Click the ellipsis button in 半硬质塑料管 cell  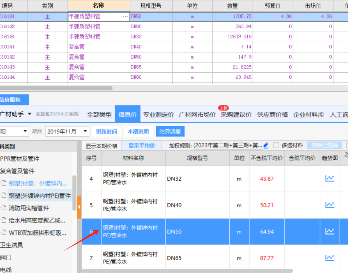point(125,17)
